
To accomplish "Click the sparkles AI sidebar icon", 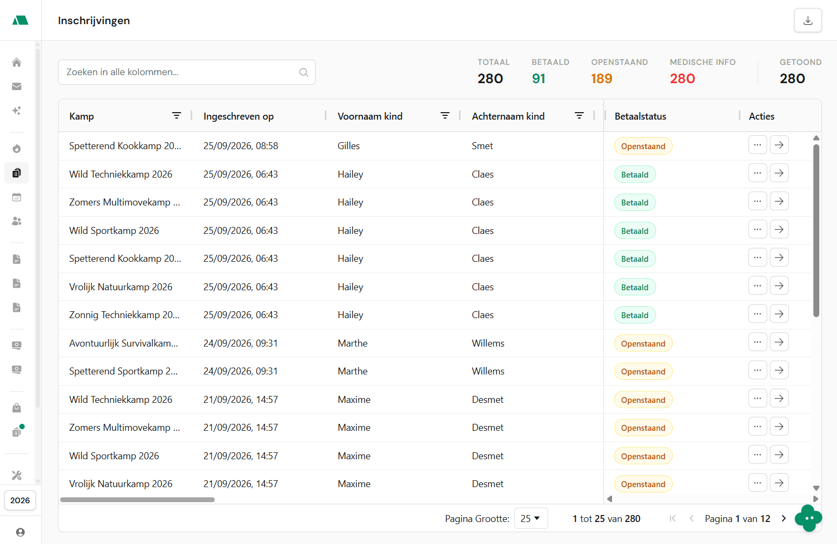I will click(17, 111).
